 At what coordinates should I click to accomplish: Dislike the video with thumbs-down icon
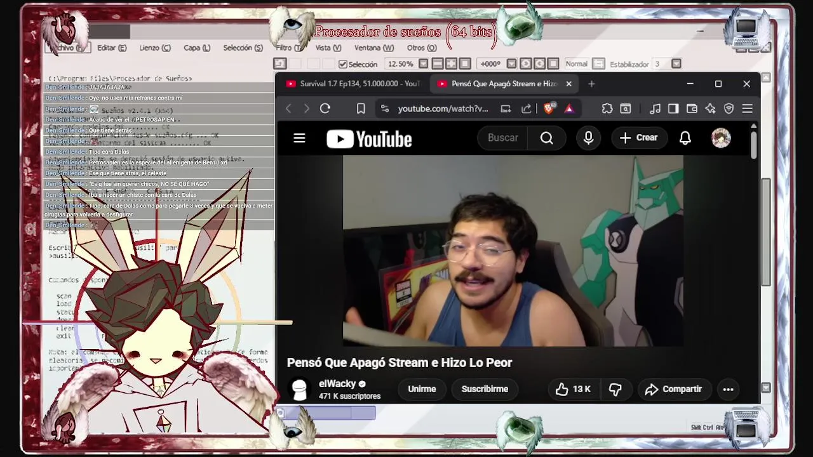pos(615,389)
